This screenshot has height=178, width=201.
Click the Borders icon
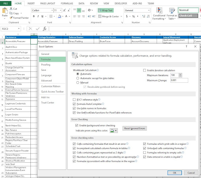pos(51,16)
